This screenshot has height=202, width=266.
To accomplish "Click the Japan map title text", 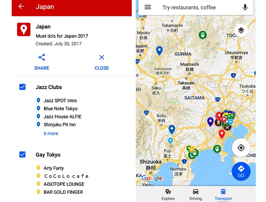I will point(43,27).
